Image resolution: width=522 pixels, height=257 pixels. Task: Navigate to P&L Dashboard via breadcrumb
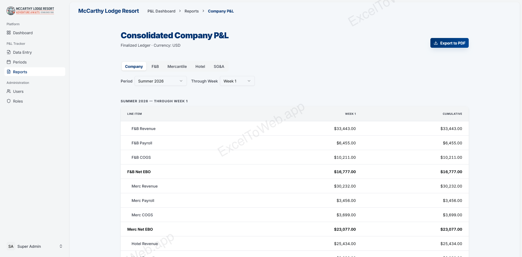[161, 11]
